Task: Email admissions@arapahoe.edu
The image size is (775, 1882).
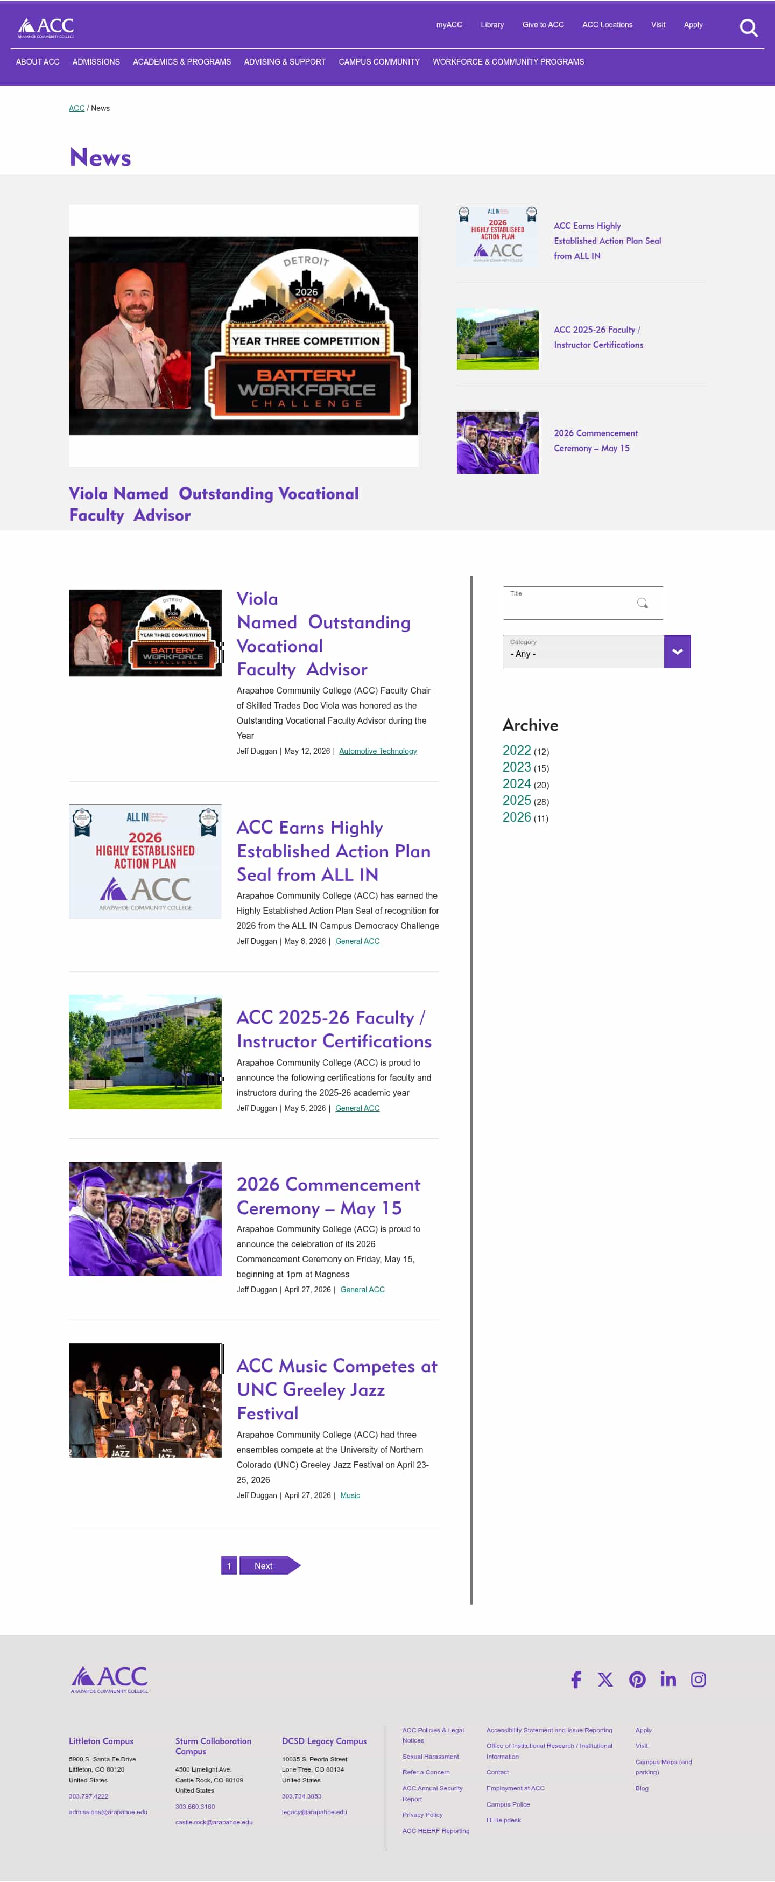Action: pos(108,1812)
